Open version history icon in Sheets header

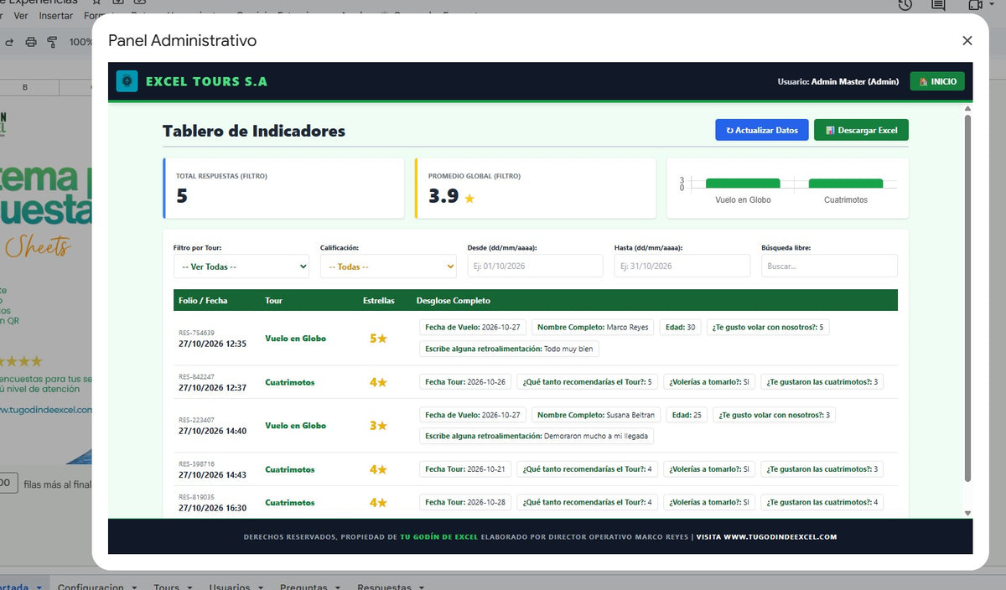tap(905, 6)
